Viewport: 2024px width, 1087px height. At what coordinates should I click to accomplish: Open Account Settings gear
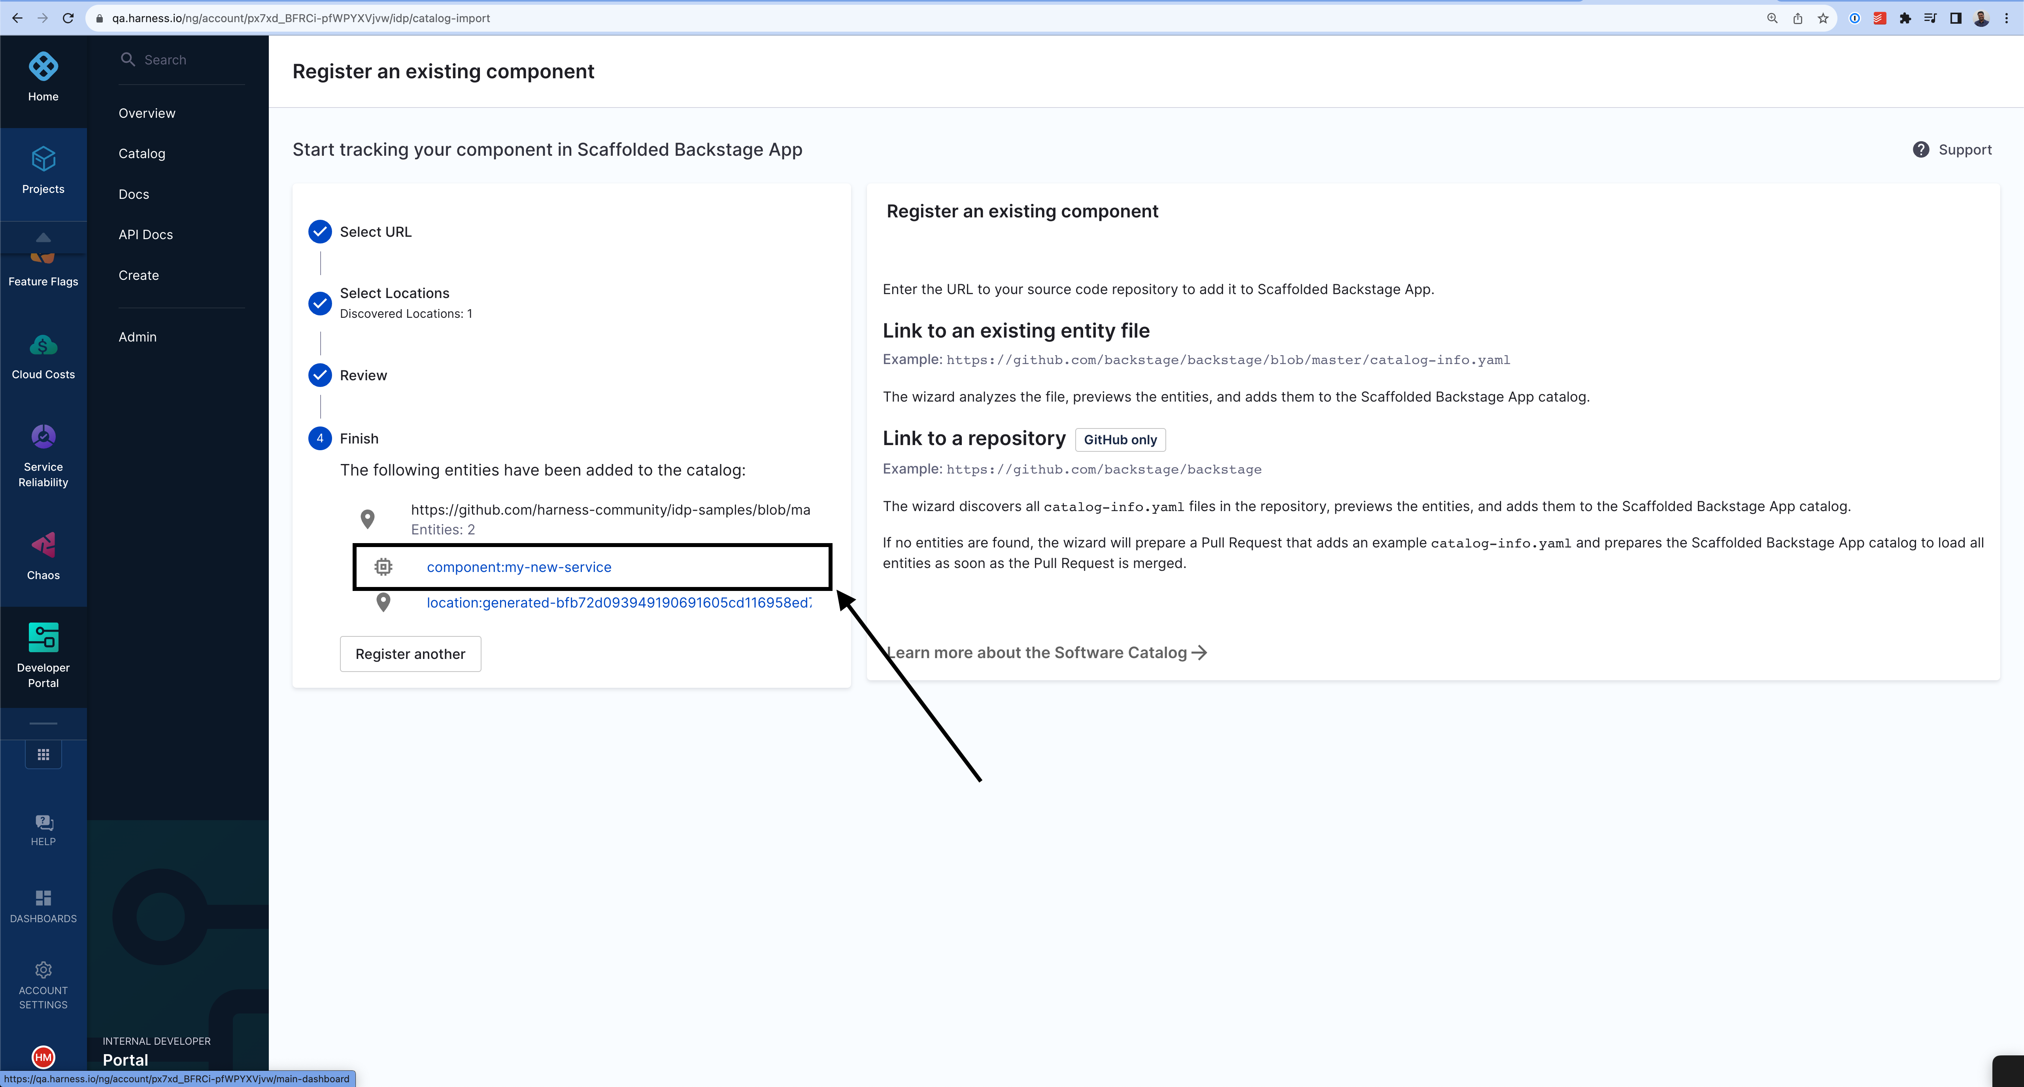43,970
